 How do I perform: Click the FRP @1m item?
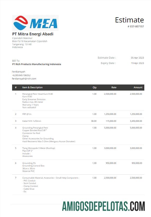pyautogui.click(x=27, y=114)
